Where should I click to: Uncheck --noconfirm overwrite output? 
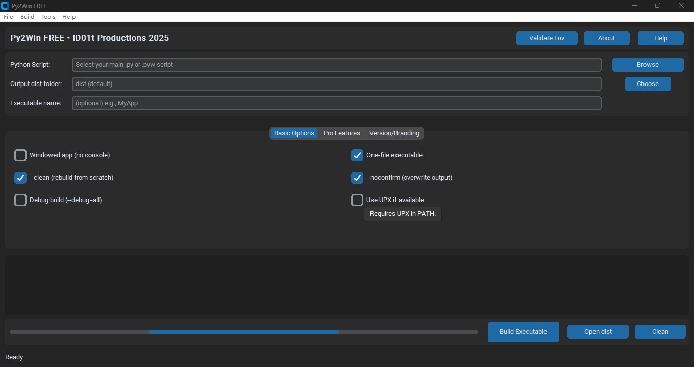click(357, 178)
